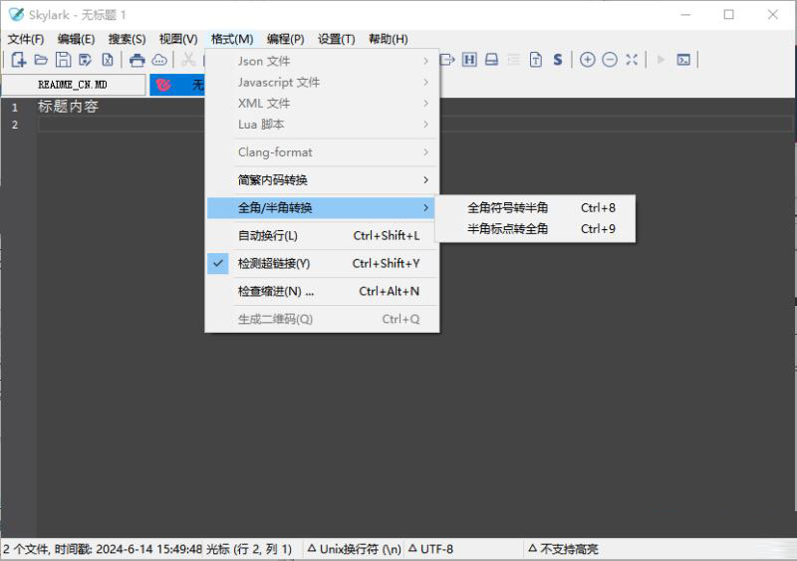Expand the 简繁内码转换 submenu
The image size is (797, 561).
coord(322,180)
